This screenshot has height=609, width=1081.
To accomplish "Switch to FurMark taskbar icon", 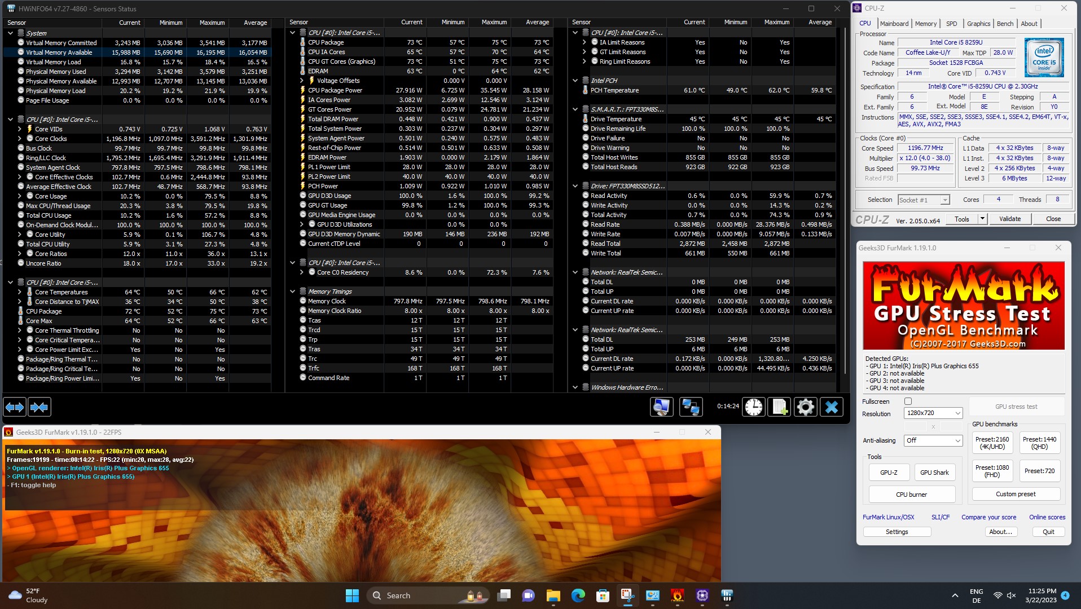I will (677, 595).
